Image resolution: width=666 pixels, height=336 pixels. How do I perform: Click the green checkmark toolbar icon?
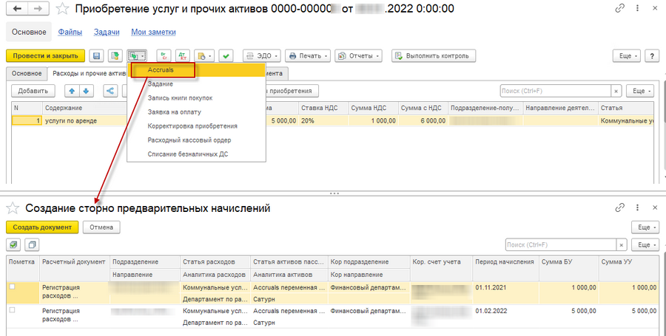click(226, 56)
